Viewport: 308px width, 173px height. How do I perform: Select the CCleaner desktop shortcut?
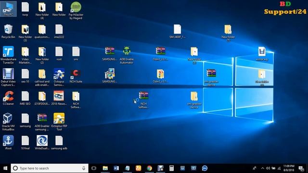tap(8, 98)
